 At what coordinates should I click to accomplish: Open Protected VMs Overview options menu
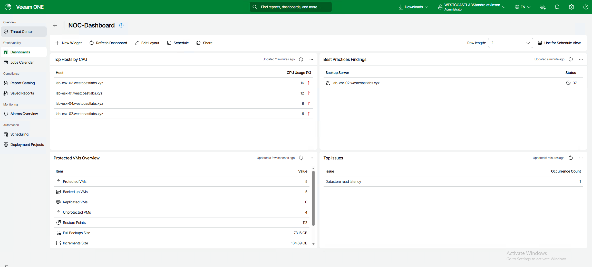pyautogui.click(x=311, y=158)
